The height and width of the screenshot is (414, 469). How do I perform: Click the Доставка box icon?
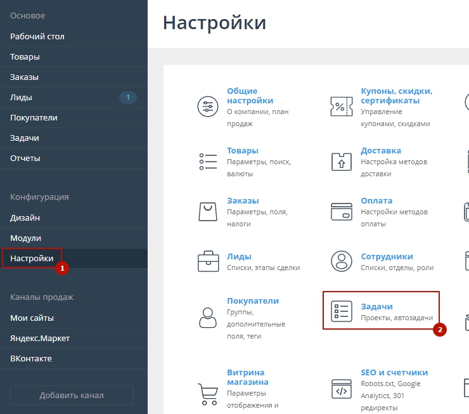341,161
